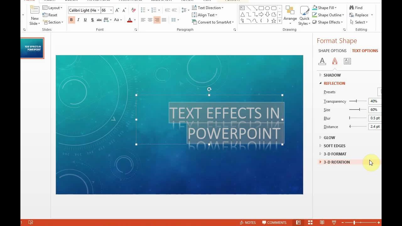Decrease font size with the shrink font icon
Image resolution: width=402 pixels, height=226 pixels.
[x=123, y=10]
